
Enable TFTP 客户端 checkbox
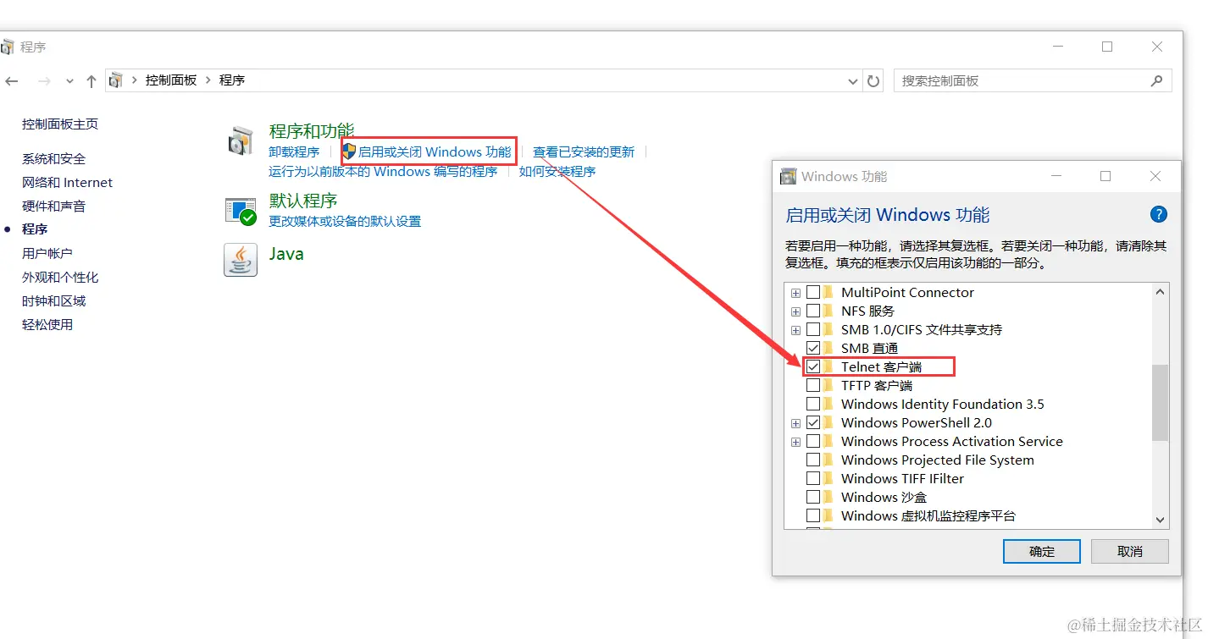813,385
